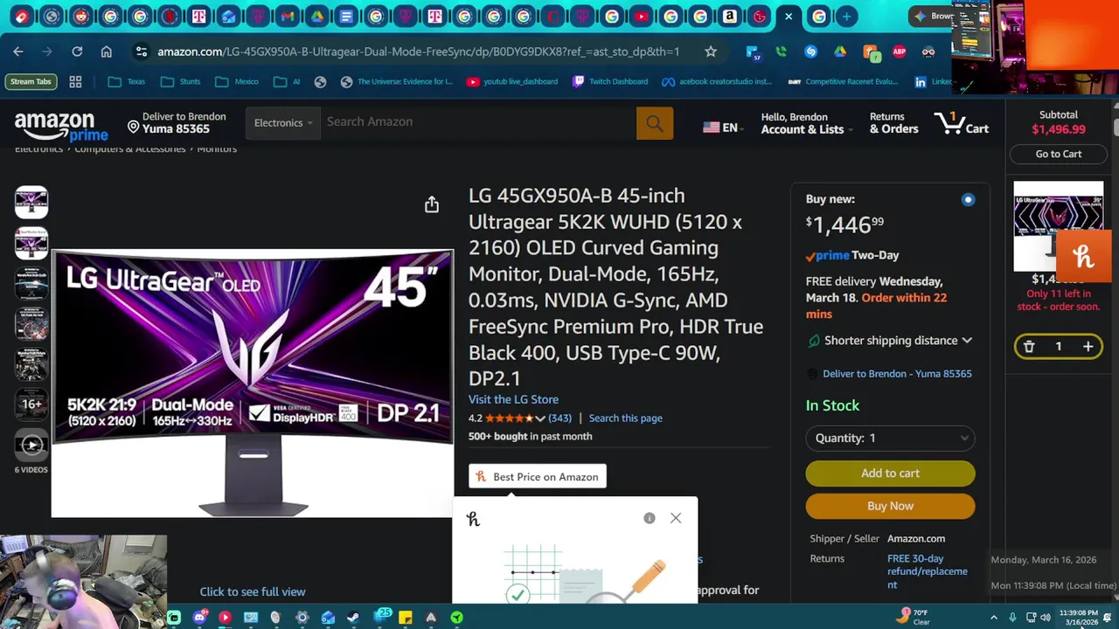The width and height of the screenshot is (1119, 629).
Task: Go back using the browser back arrow
Action: [18, 52]
